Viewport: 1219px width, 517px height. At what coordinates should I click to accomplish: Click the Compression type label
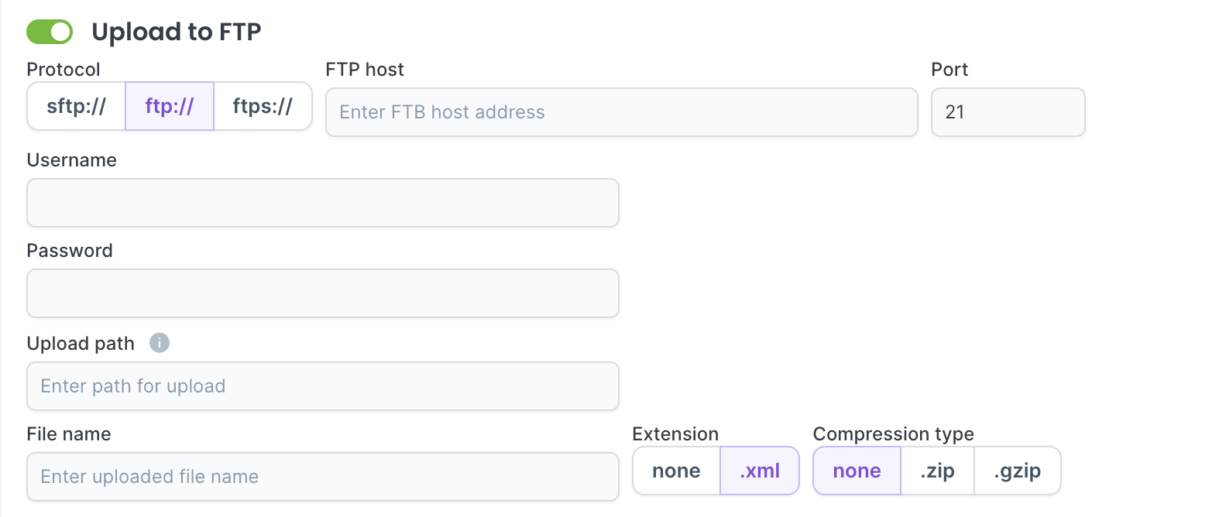[x=893, y=434]
